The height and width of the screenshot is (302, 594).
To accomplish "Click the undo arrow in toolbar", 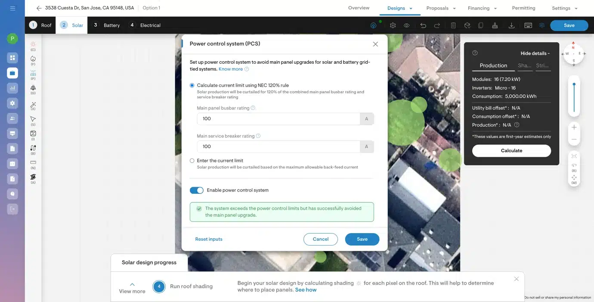I will click(x=423, y=25).
